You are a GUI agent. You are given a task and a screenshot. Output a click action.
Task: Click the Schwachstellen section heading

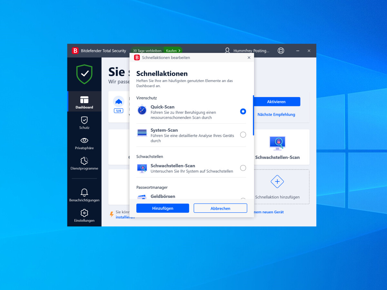150,156
